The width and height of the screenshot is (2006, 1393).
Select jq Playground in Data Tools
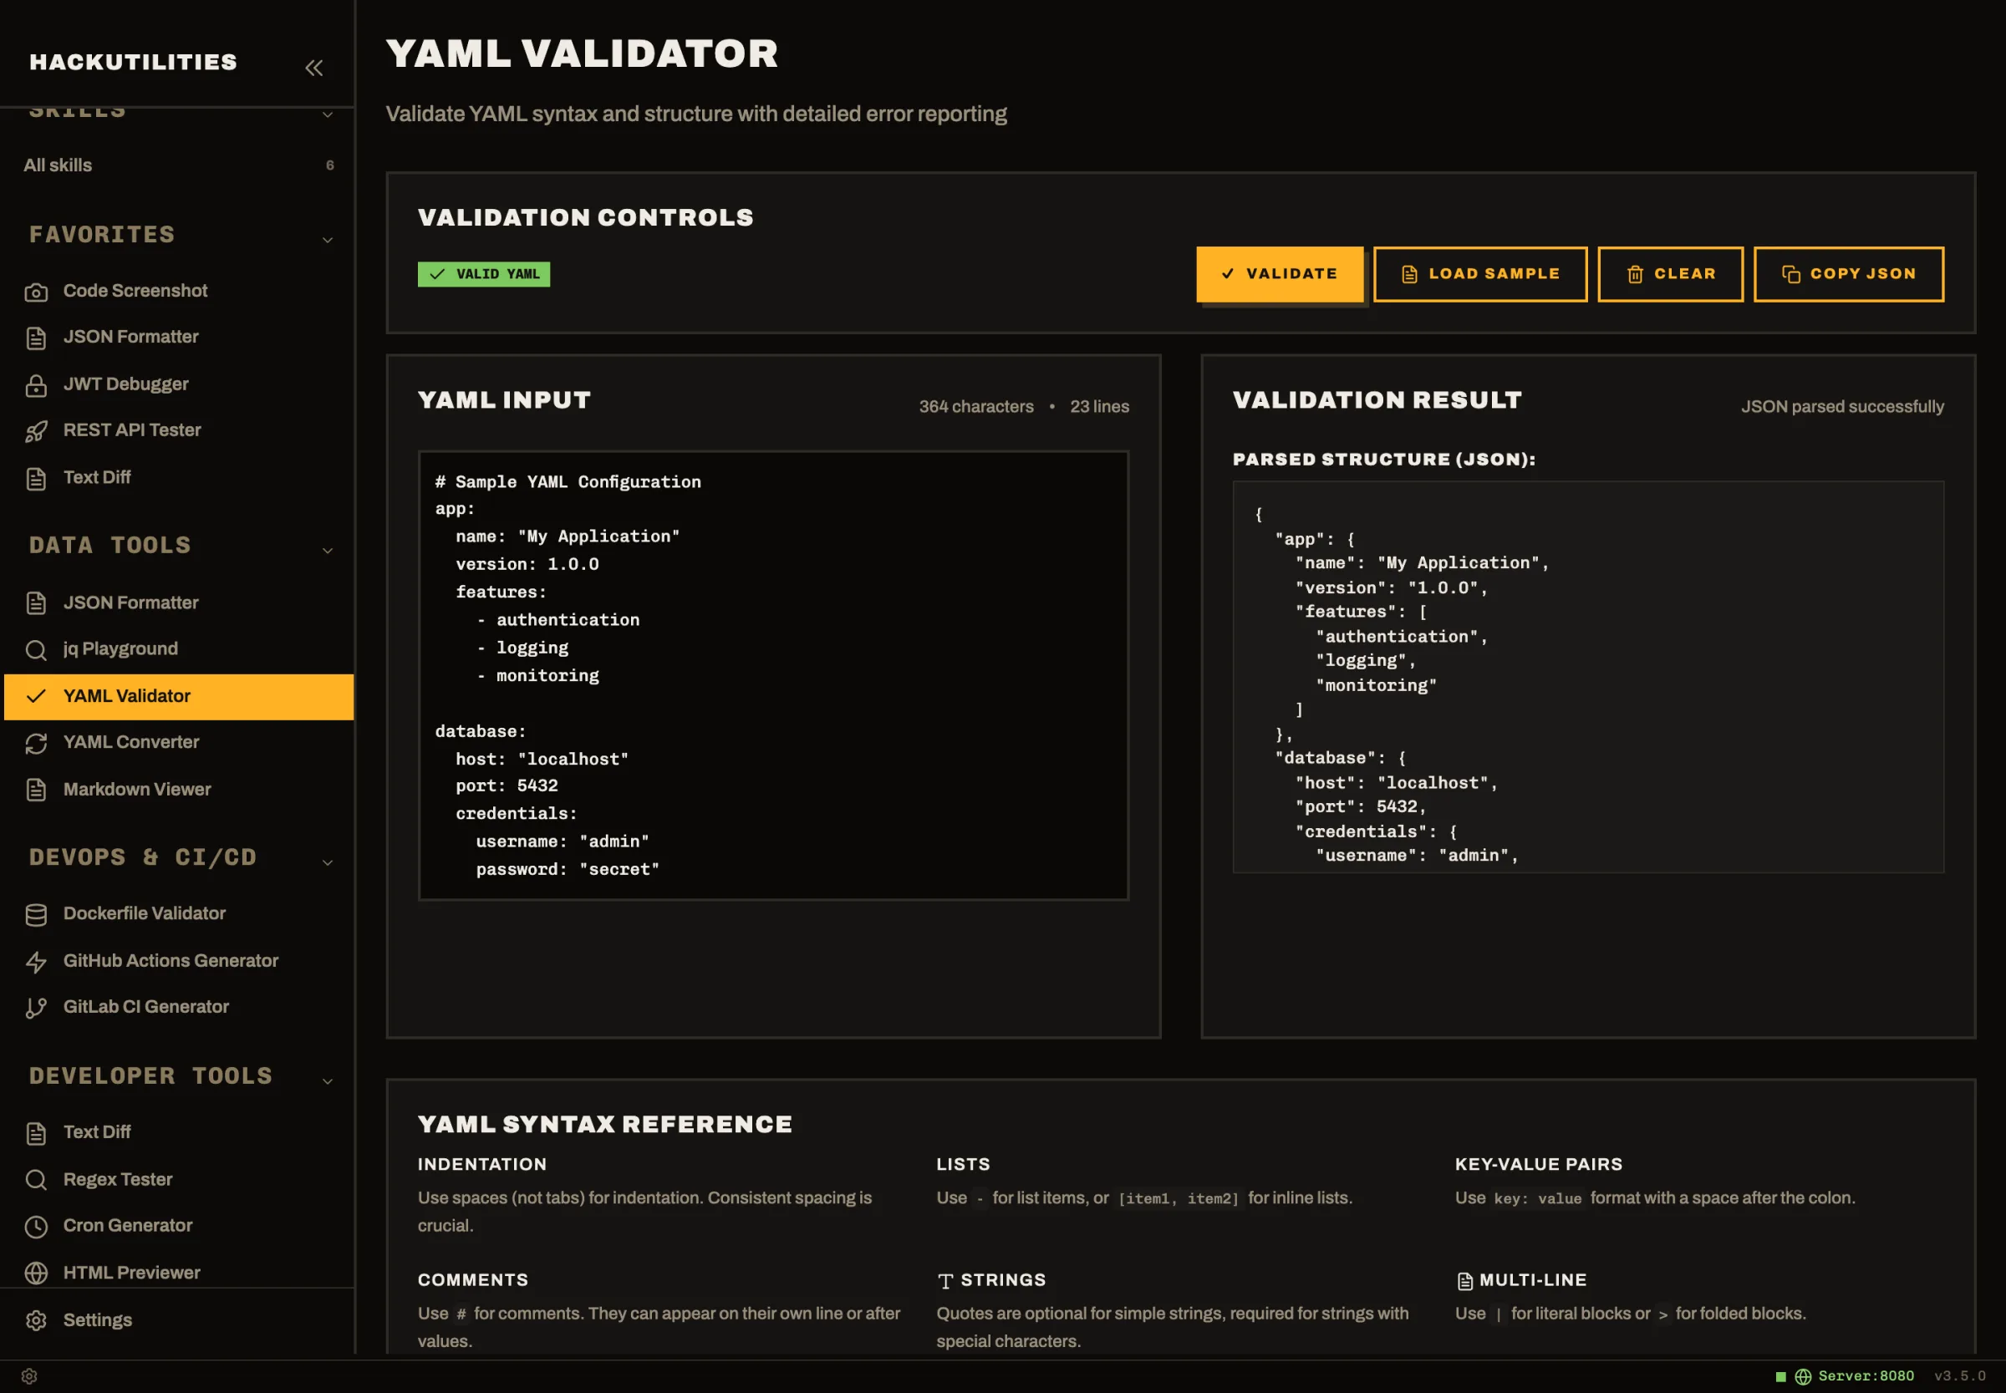[x=177, y=649]
